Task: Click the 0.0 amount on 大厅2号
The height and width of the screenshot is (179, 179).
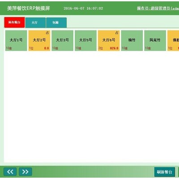Action: (x=47, y=48)
